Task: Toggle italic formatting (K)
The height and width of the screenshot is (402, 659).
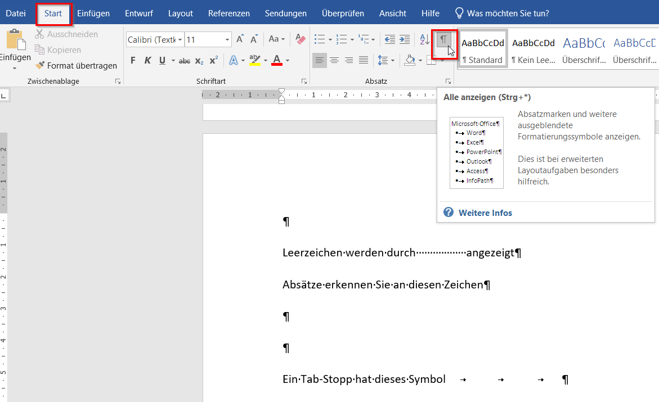Action: pyautogui.click(x=147, y=61)
